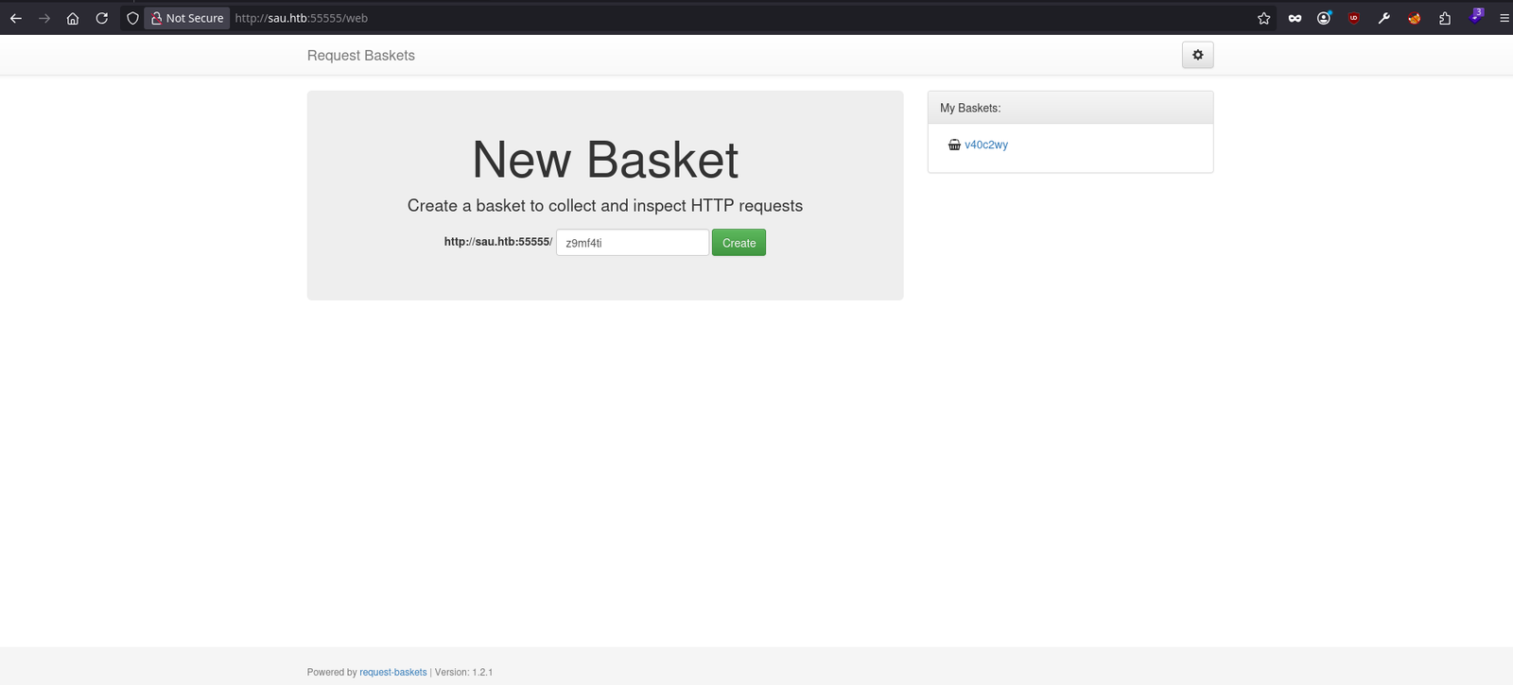Open the browser home page icon
This screenshot has width=1513, height=685.
[x=73, y=18]
